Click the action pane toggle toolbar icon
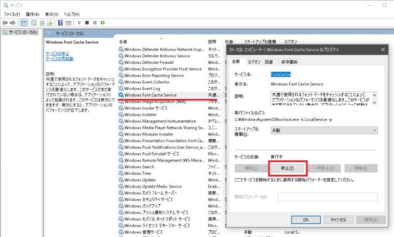This screenshot has width=394, height=237. 68,23
